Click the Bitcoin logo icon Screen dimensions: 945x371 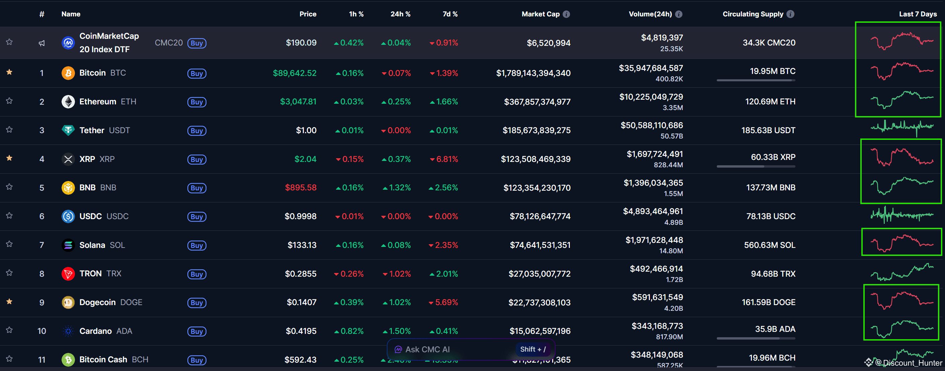[68, 73]
